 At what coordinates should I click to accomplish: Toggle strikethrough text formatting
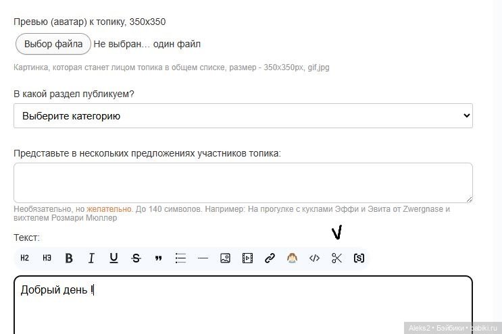136,258
